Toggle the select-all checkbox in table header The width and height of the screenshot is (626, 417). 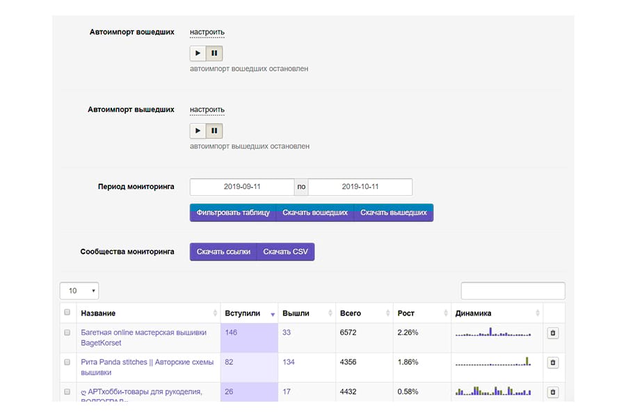pos(67,313)
